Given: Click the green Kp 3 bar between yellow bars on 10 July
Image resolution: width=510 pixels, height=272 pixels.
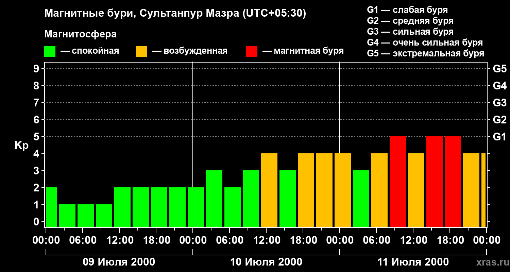Looking at the screenshot, I should tap(288, 199).
